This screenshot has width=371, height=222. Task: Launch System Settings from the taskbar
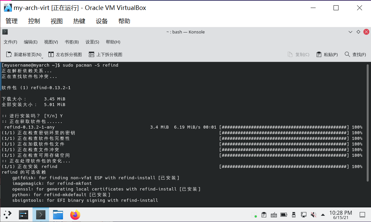(x=24, y=215)
